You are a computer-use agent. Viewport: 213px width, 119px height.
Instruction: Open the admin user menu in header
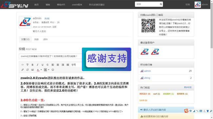coord(204,5)
